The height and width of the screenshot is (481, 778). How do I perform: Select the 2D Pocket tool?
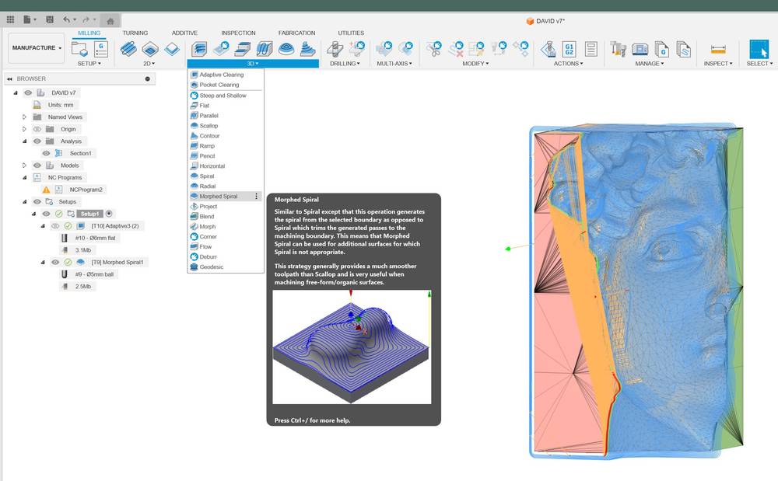click(150, 49)
